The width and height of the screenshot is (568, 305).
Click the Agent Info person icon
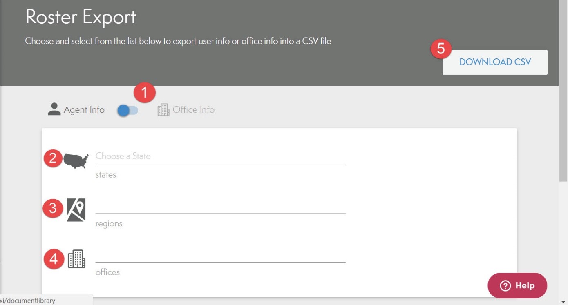[x=54, y=109]
